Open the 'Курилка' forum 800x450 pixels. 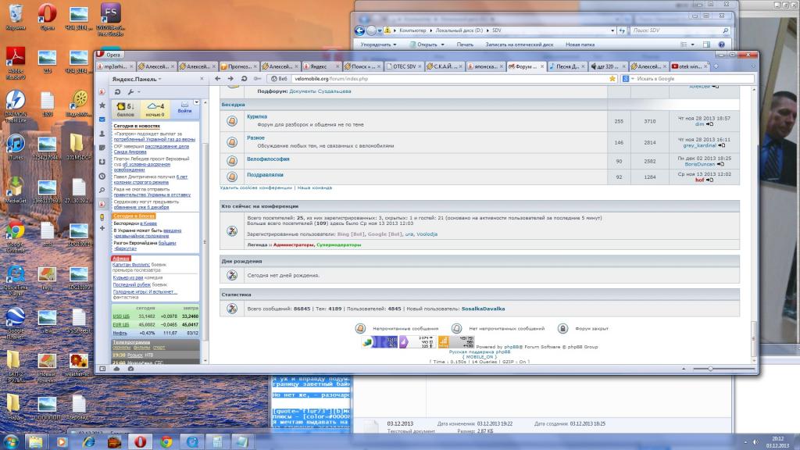257,116
